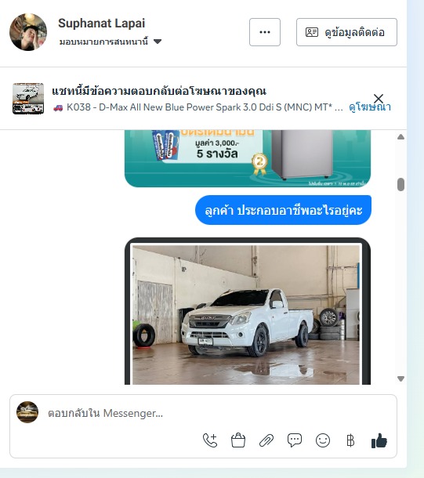Send a thumbs-up like
The width and height of the screenshot is (424, 478).
379,440
